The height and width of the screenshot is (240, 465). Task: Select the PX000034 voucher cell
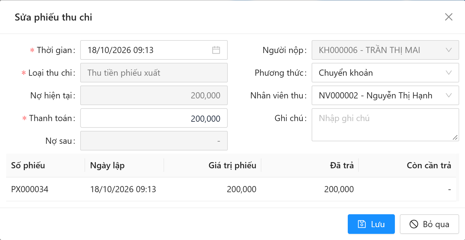(45, 189)
